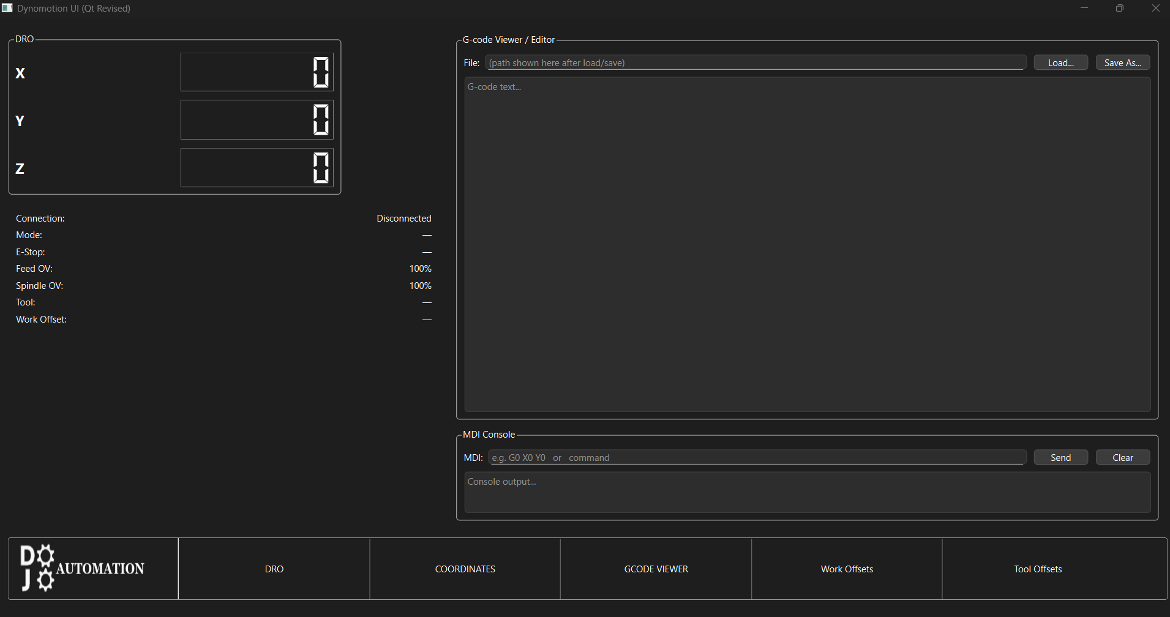Click the Disconnected connection status

point(403,219)
